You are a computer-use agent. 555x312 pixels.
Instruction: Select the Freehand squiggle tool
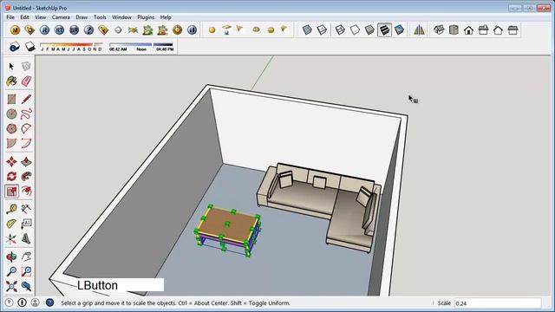pos(26,114)
